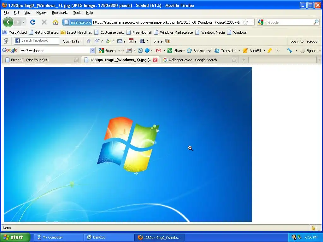Open Google toolbar news page icon
323x242 pixels.
[129, 51]
